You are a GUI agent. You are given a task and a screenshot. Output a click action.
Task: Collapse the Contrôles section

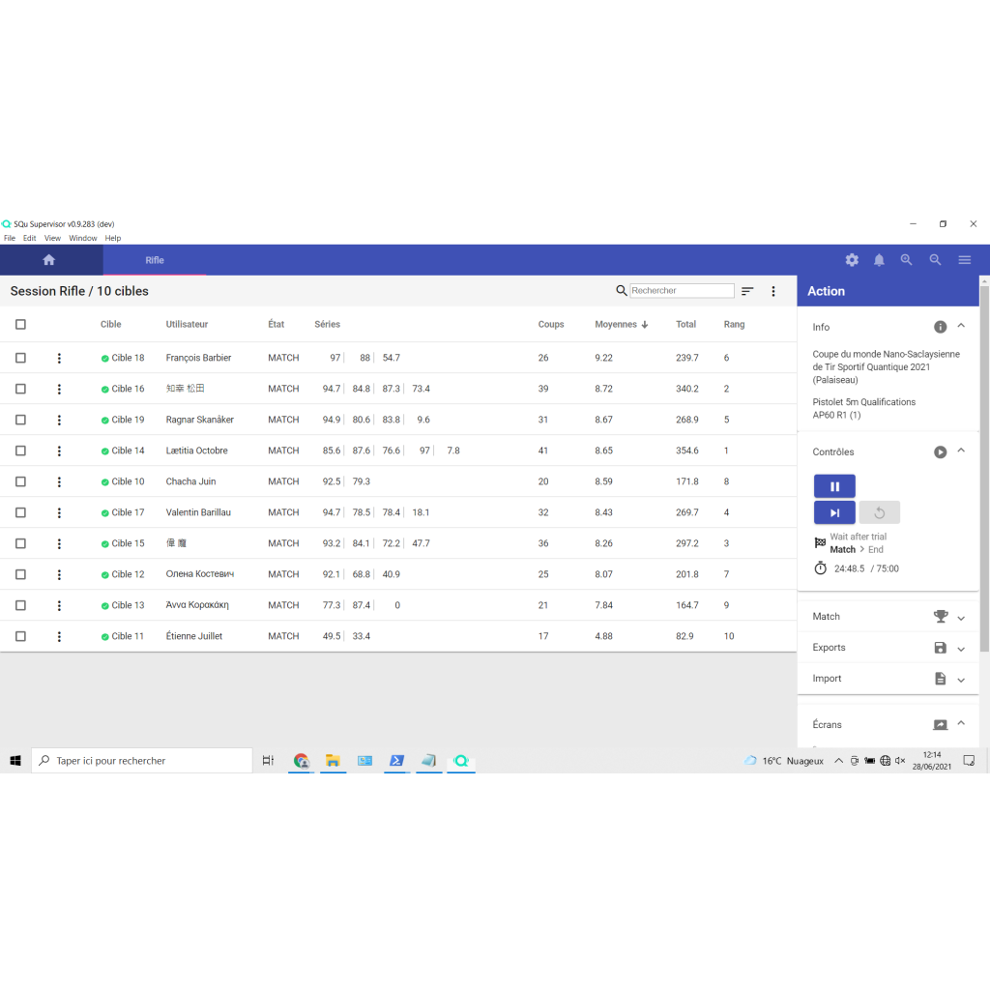[x=960, y=451]
